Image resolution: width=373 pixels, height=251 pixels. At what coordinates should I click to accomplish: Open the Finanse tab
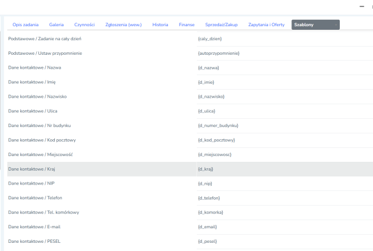pos(186,24)
